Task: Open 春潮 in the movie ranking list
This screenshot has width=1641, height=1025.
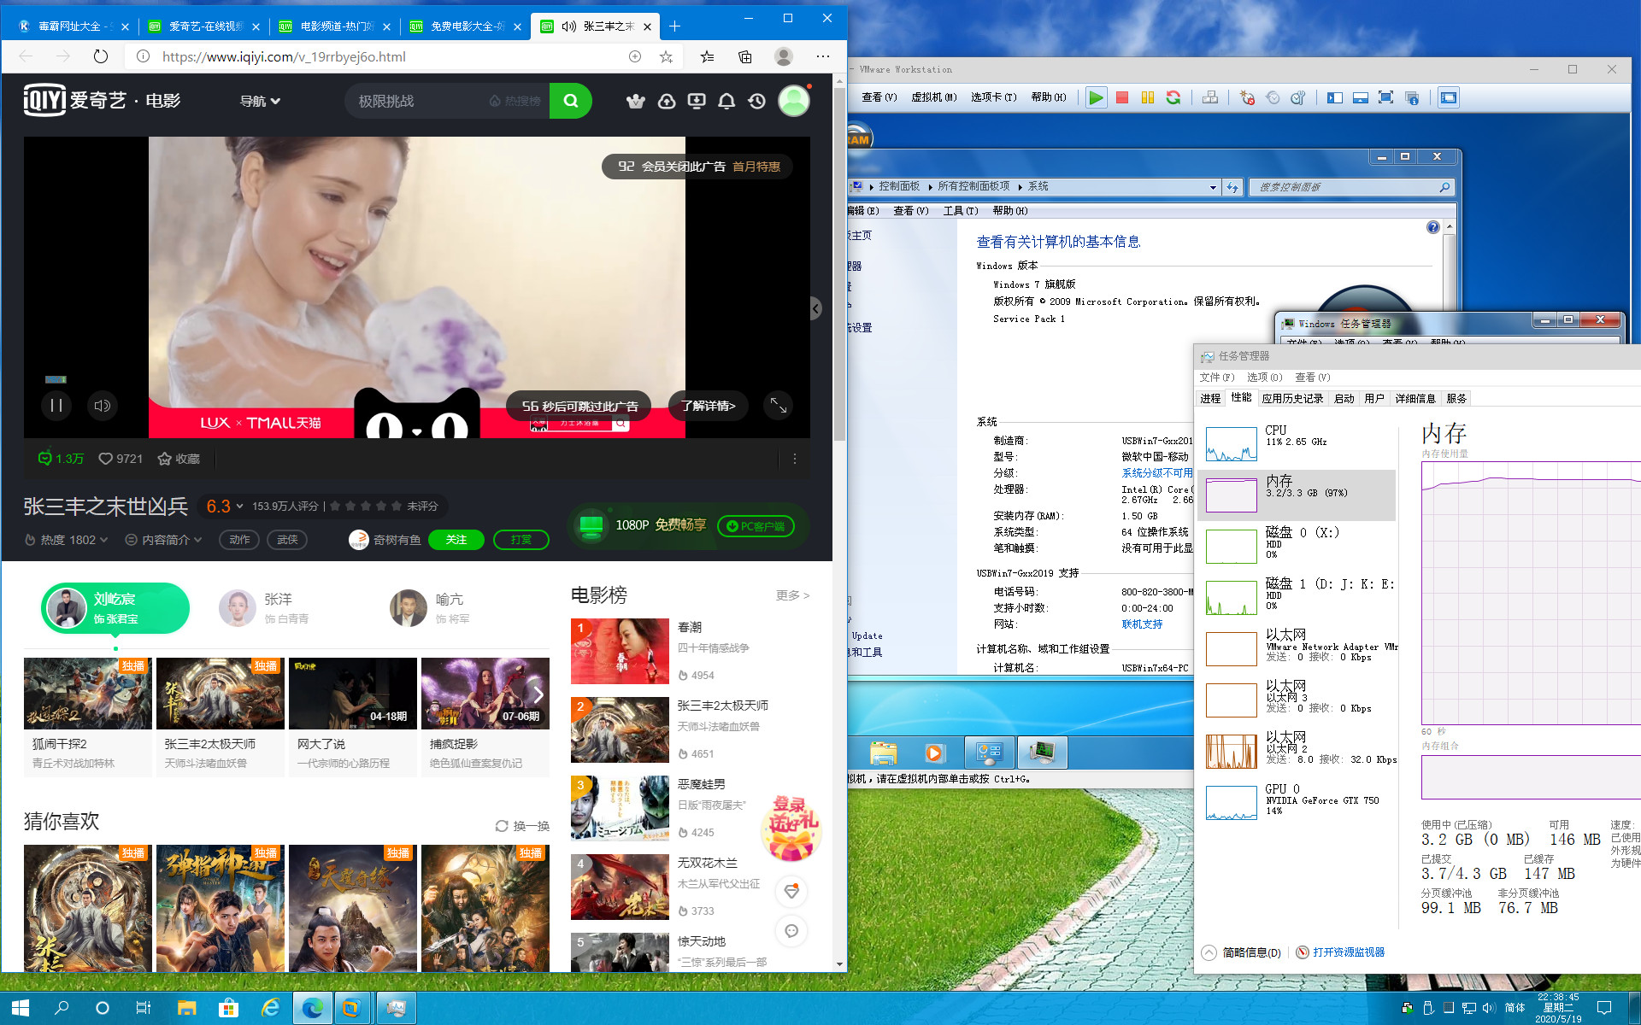Action: [x=690, y=627]
